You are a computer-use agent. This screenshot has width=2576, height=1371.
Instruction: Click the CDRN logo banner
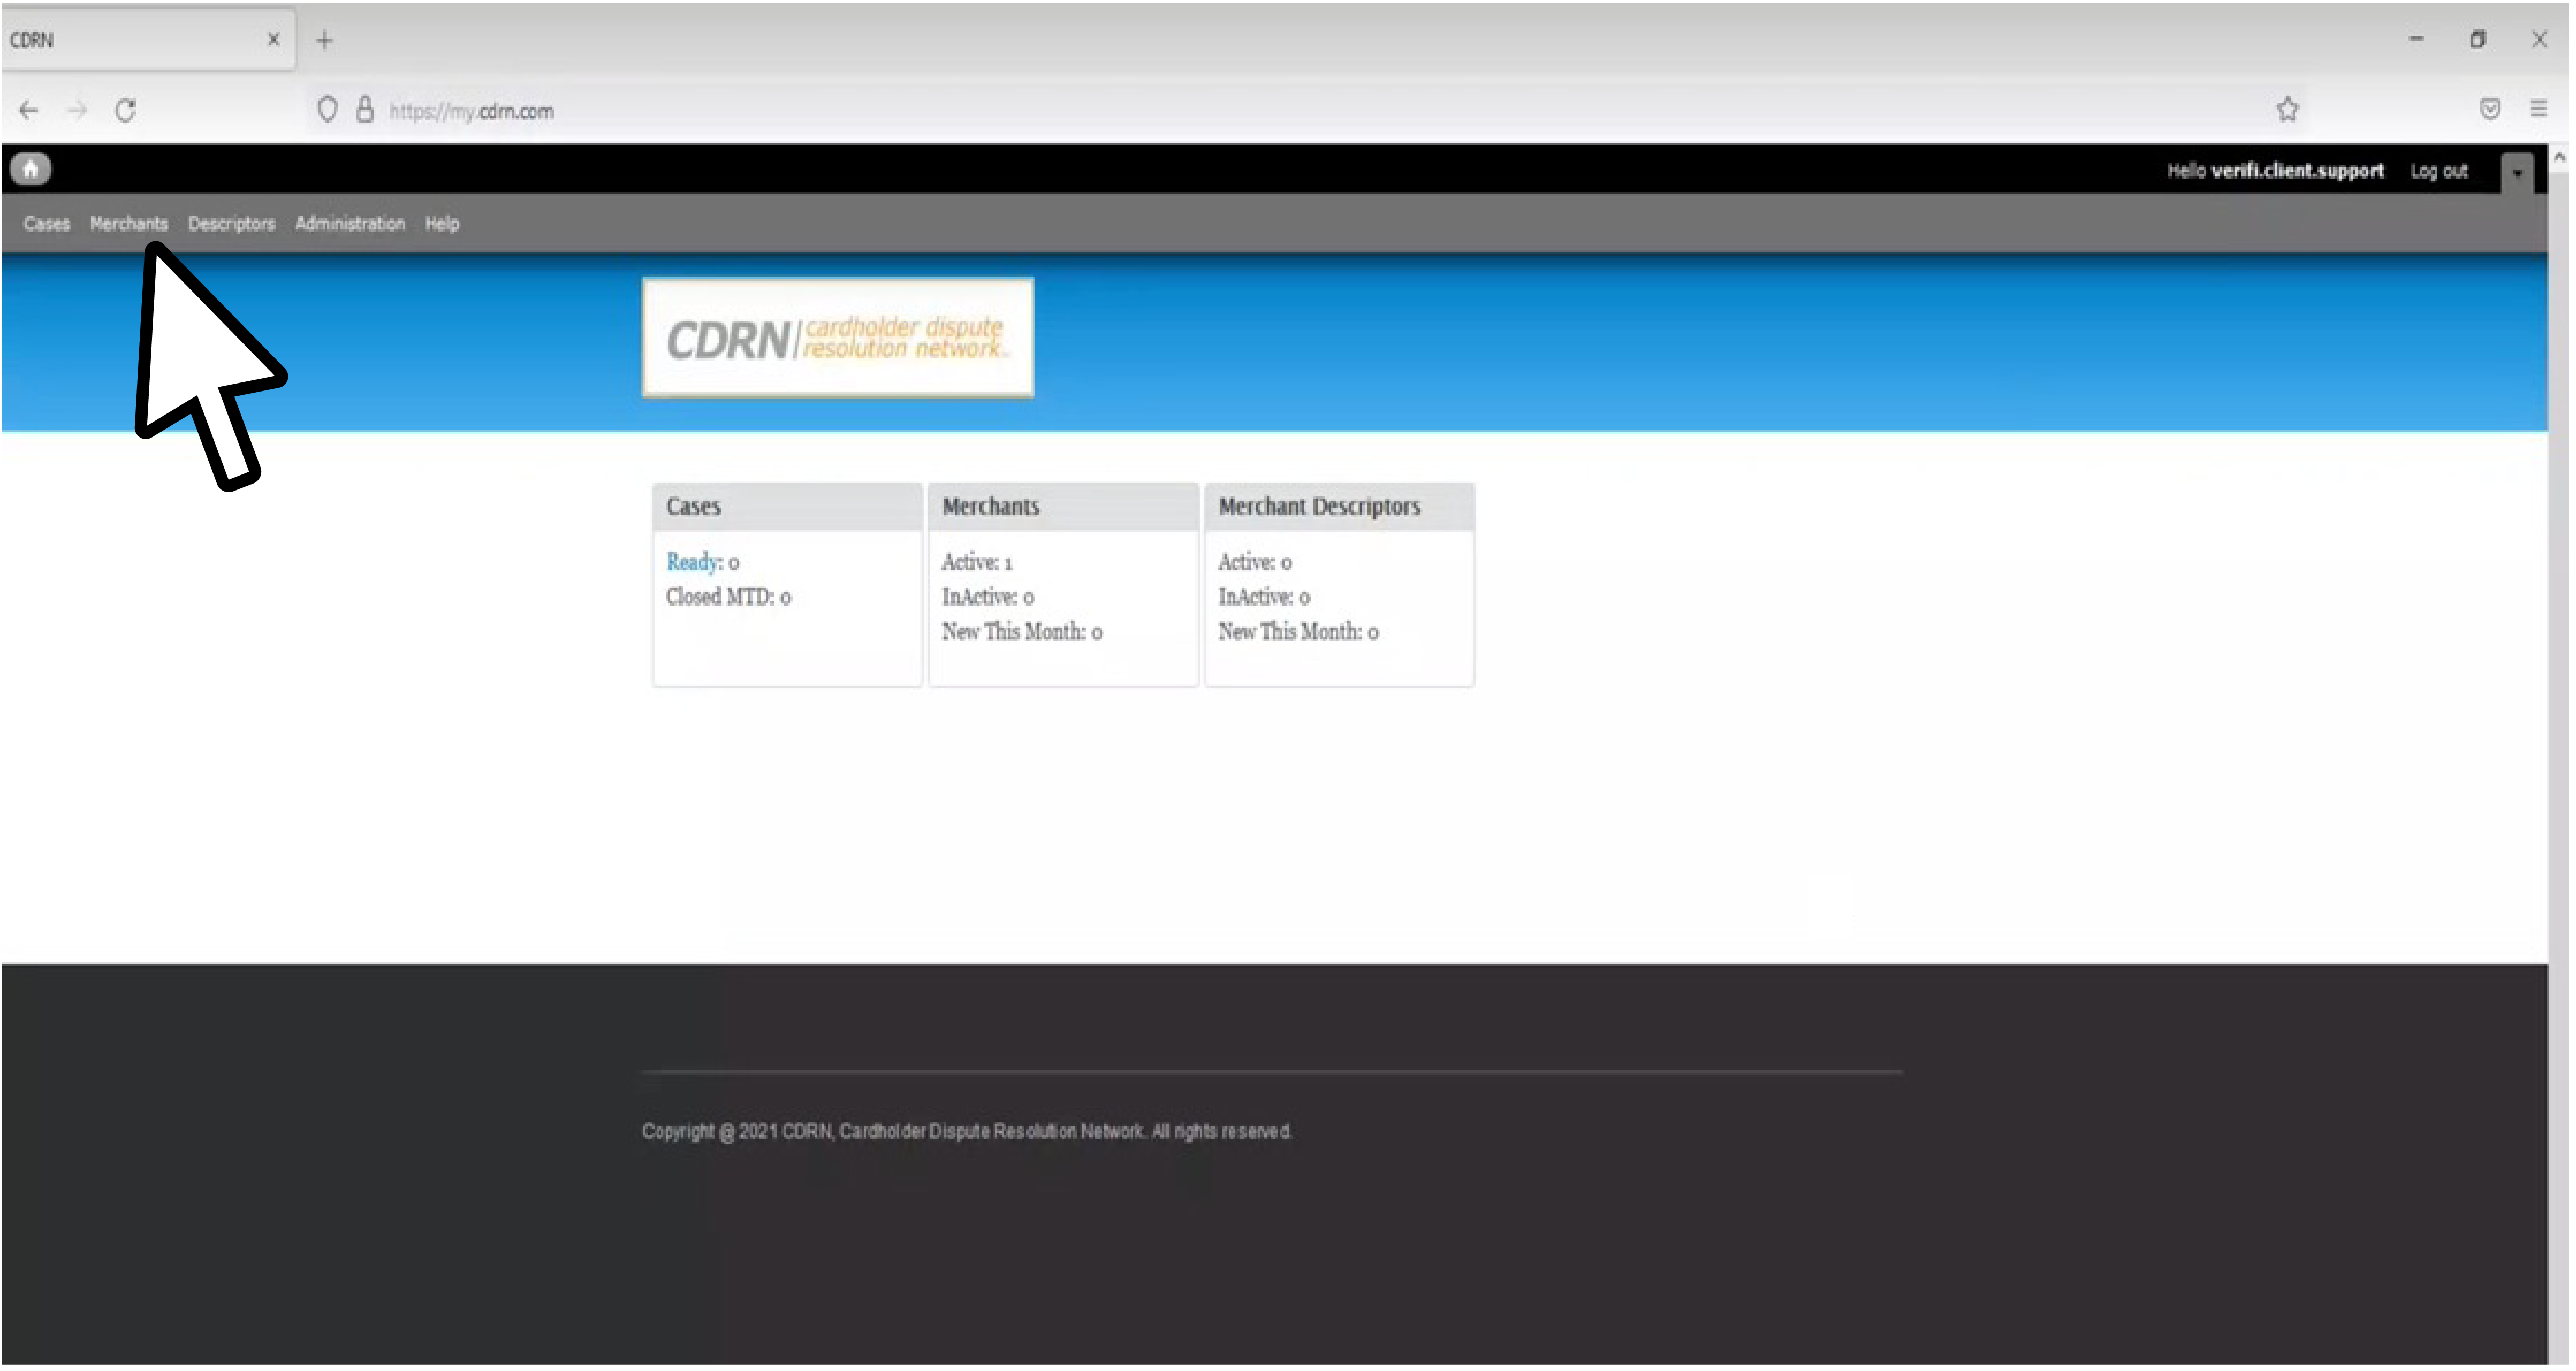(838, 338)
